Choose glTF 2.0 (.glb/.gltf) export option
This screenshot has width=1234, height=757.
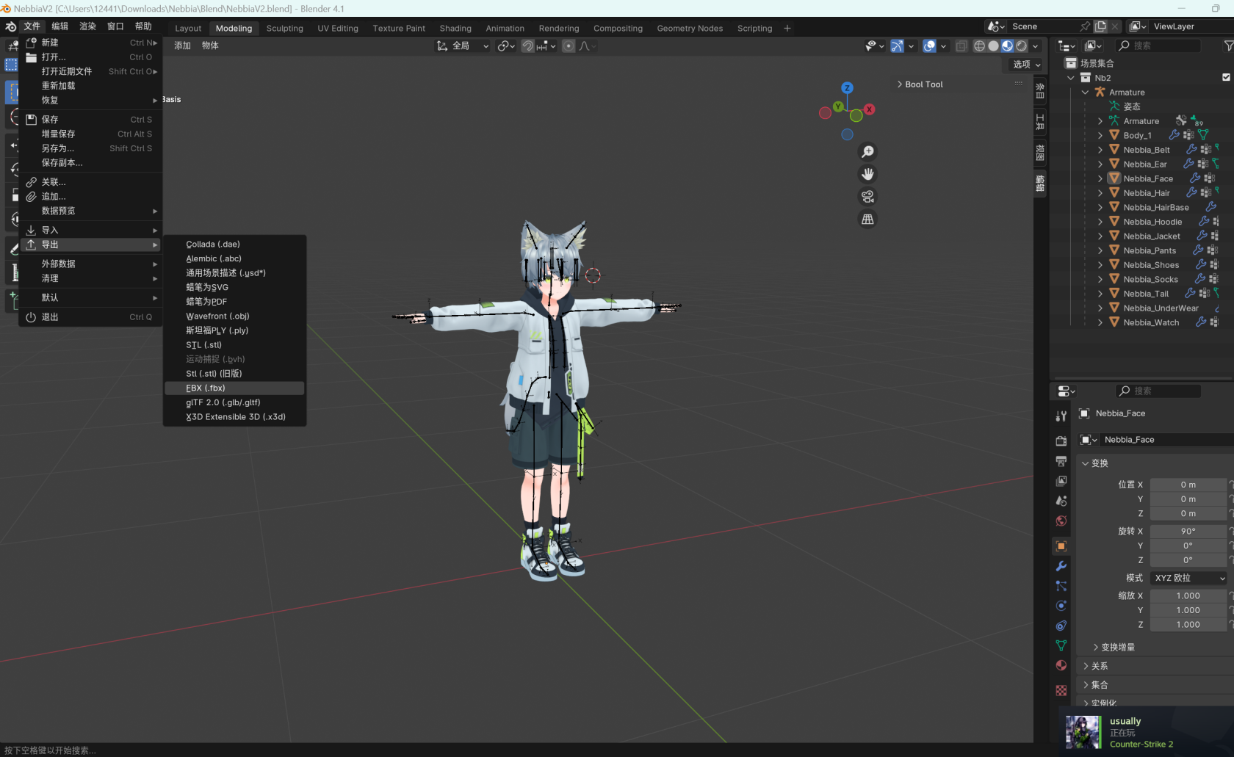(234, 402)
